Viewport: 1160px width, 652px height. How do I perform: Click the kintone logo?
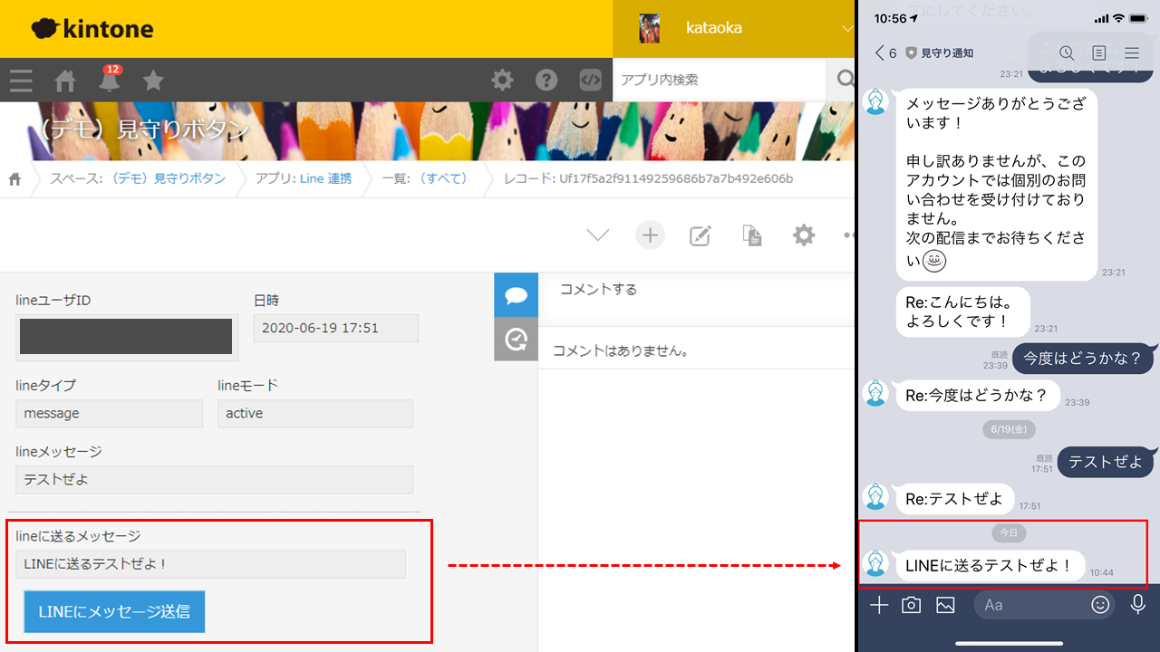tap(92, 29)
